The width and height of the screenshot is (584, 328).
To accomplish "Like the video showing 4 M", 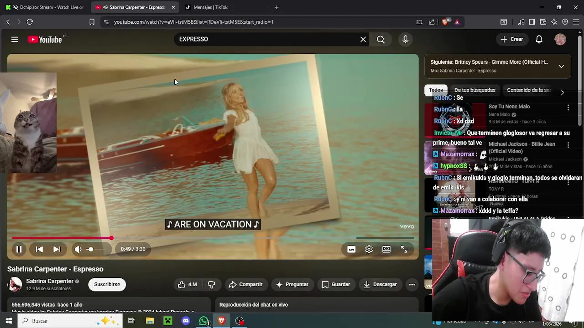I will (188, 284).
